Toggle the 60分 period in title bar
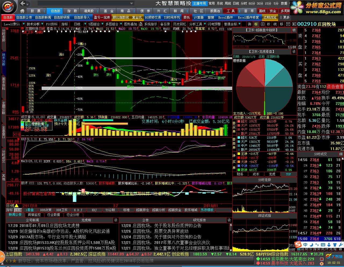Image resolution: width=344 pixels, height=267 pixels. (252, 3)
